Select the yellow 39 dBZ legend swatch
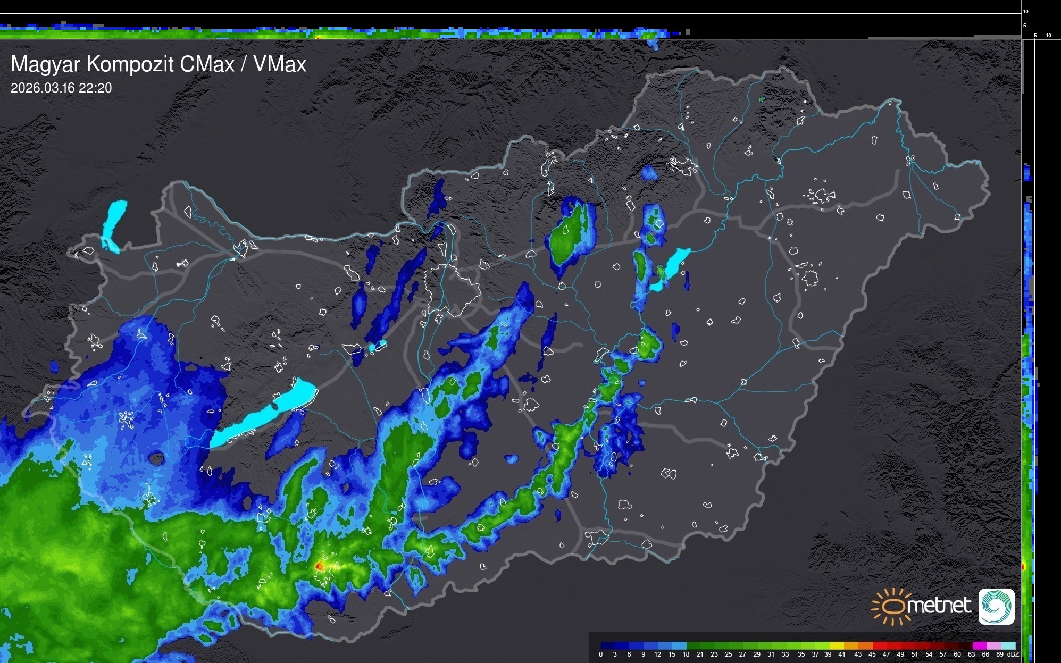Screen dimensions: 1061x663 click(x=837, y=645)
